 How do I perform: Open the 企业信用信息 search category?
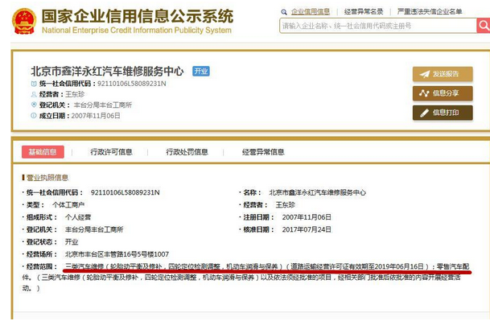[x=311, y=12]
